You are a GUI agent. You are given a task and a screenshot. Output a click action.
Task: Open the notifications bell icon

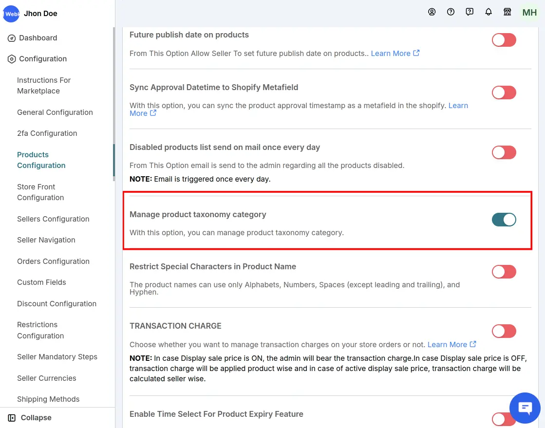point(489,12)
